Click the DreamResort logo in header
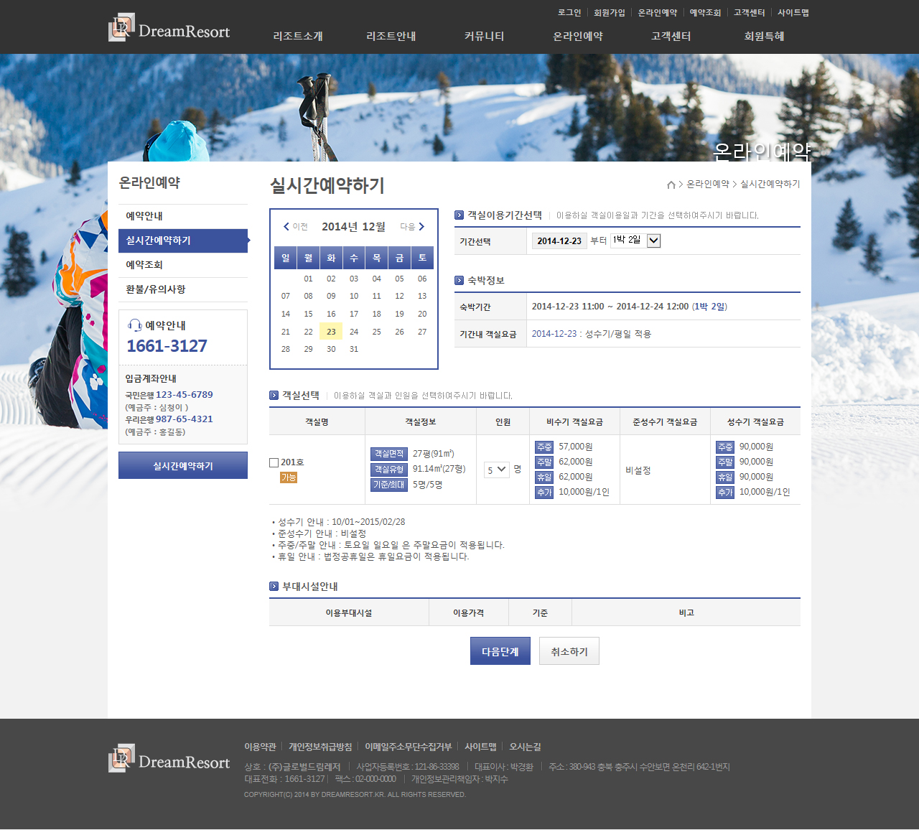This screenshot has width=919, height=830. click(x=169, y=29)
